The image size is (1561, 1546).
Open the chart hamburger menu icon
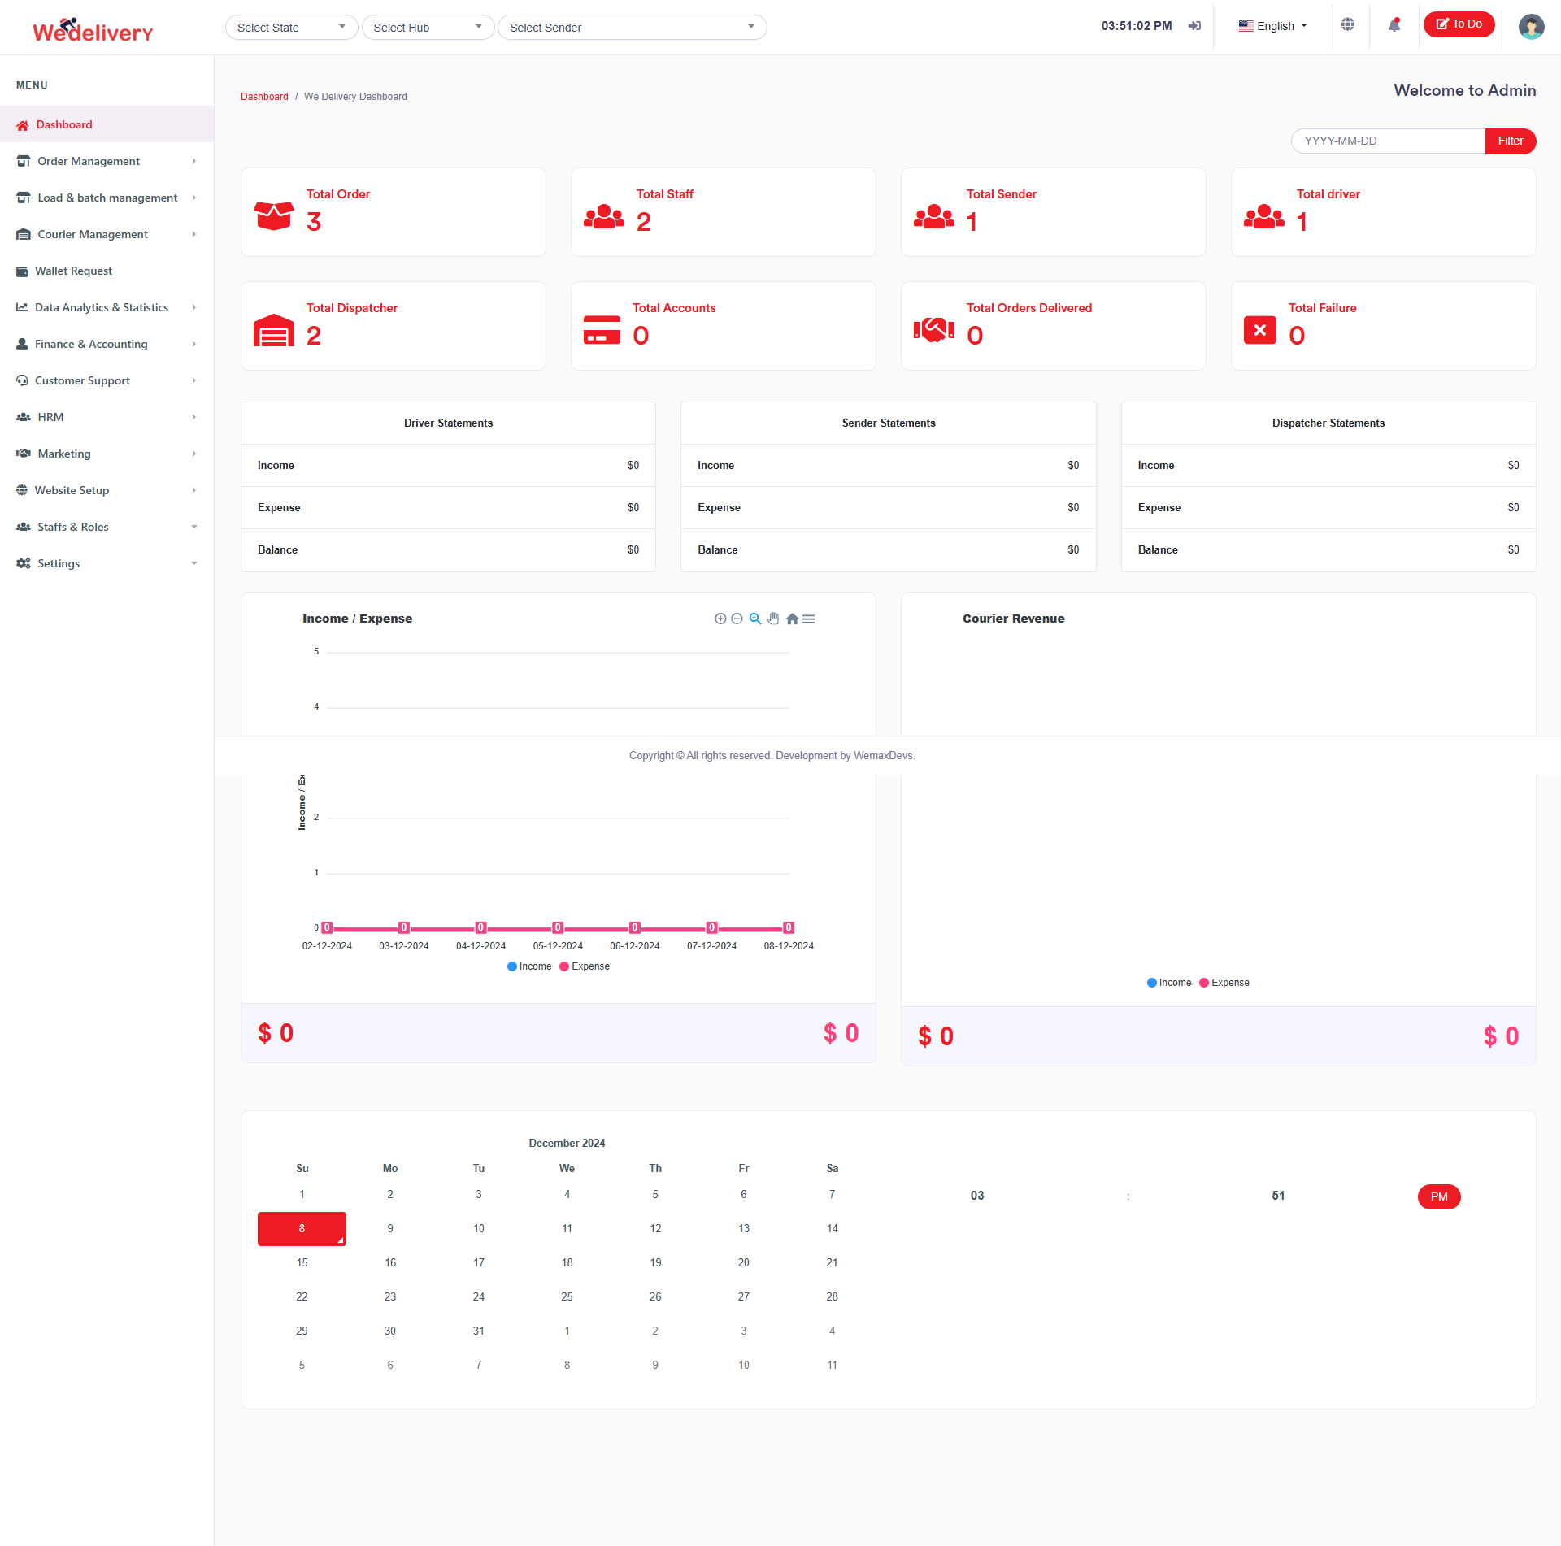[809, 619]
